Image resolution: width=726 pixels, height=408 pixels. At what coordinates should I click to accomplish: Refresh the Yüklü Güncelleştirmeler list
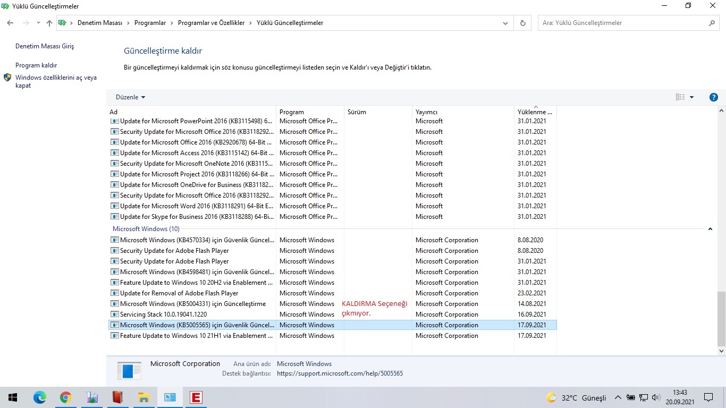coord(523,23)
